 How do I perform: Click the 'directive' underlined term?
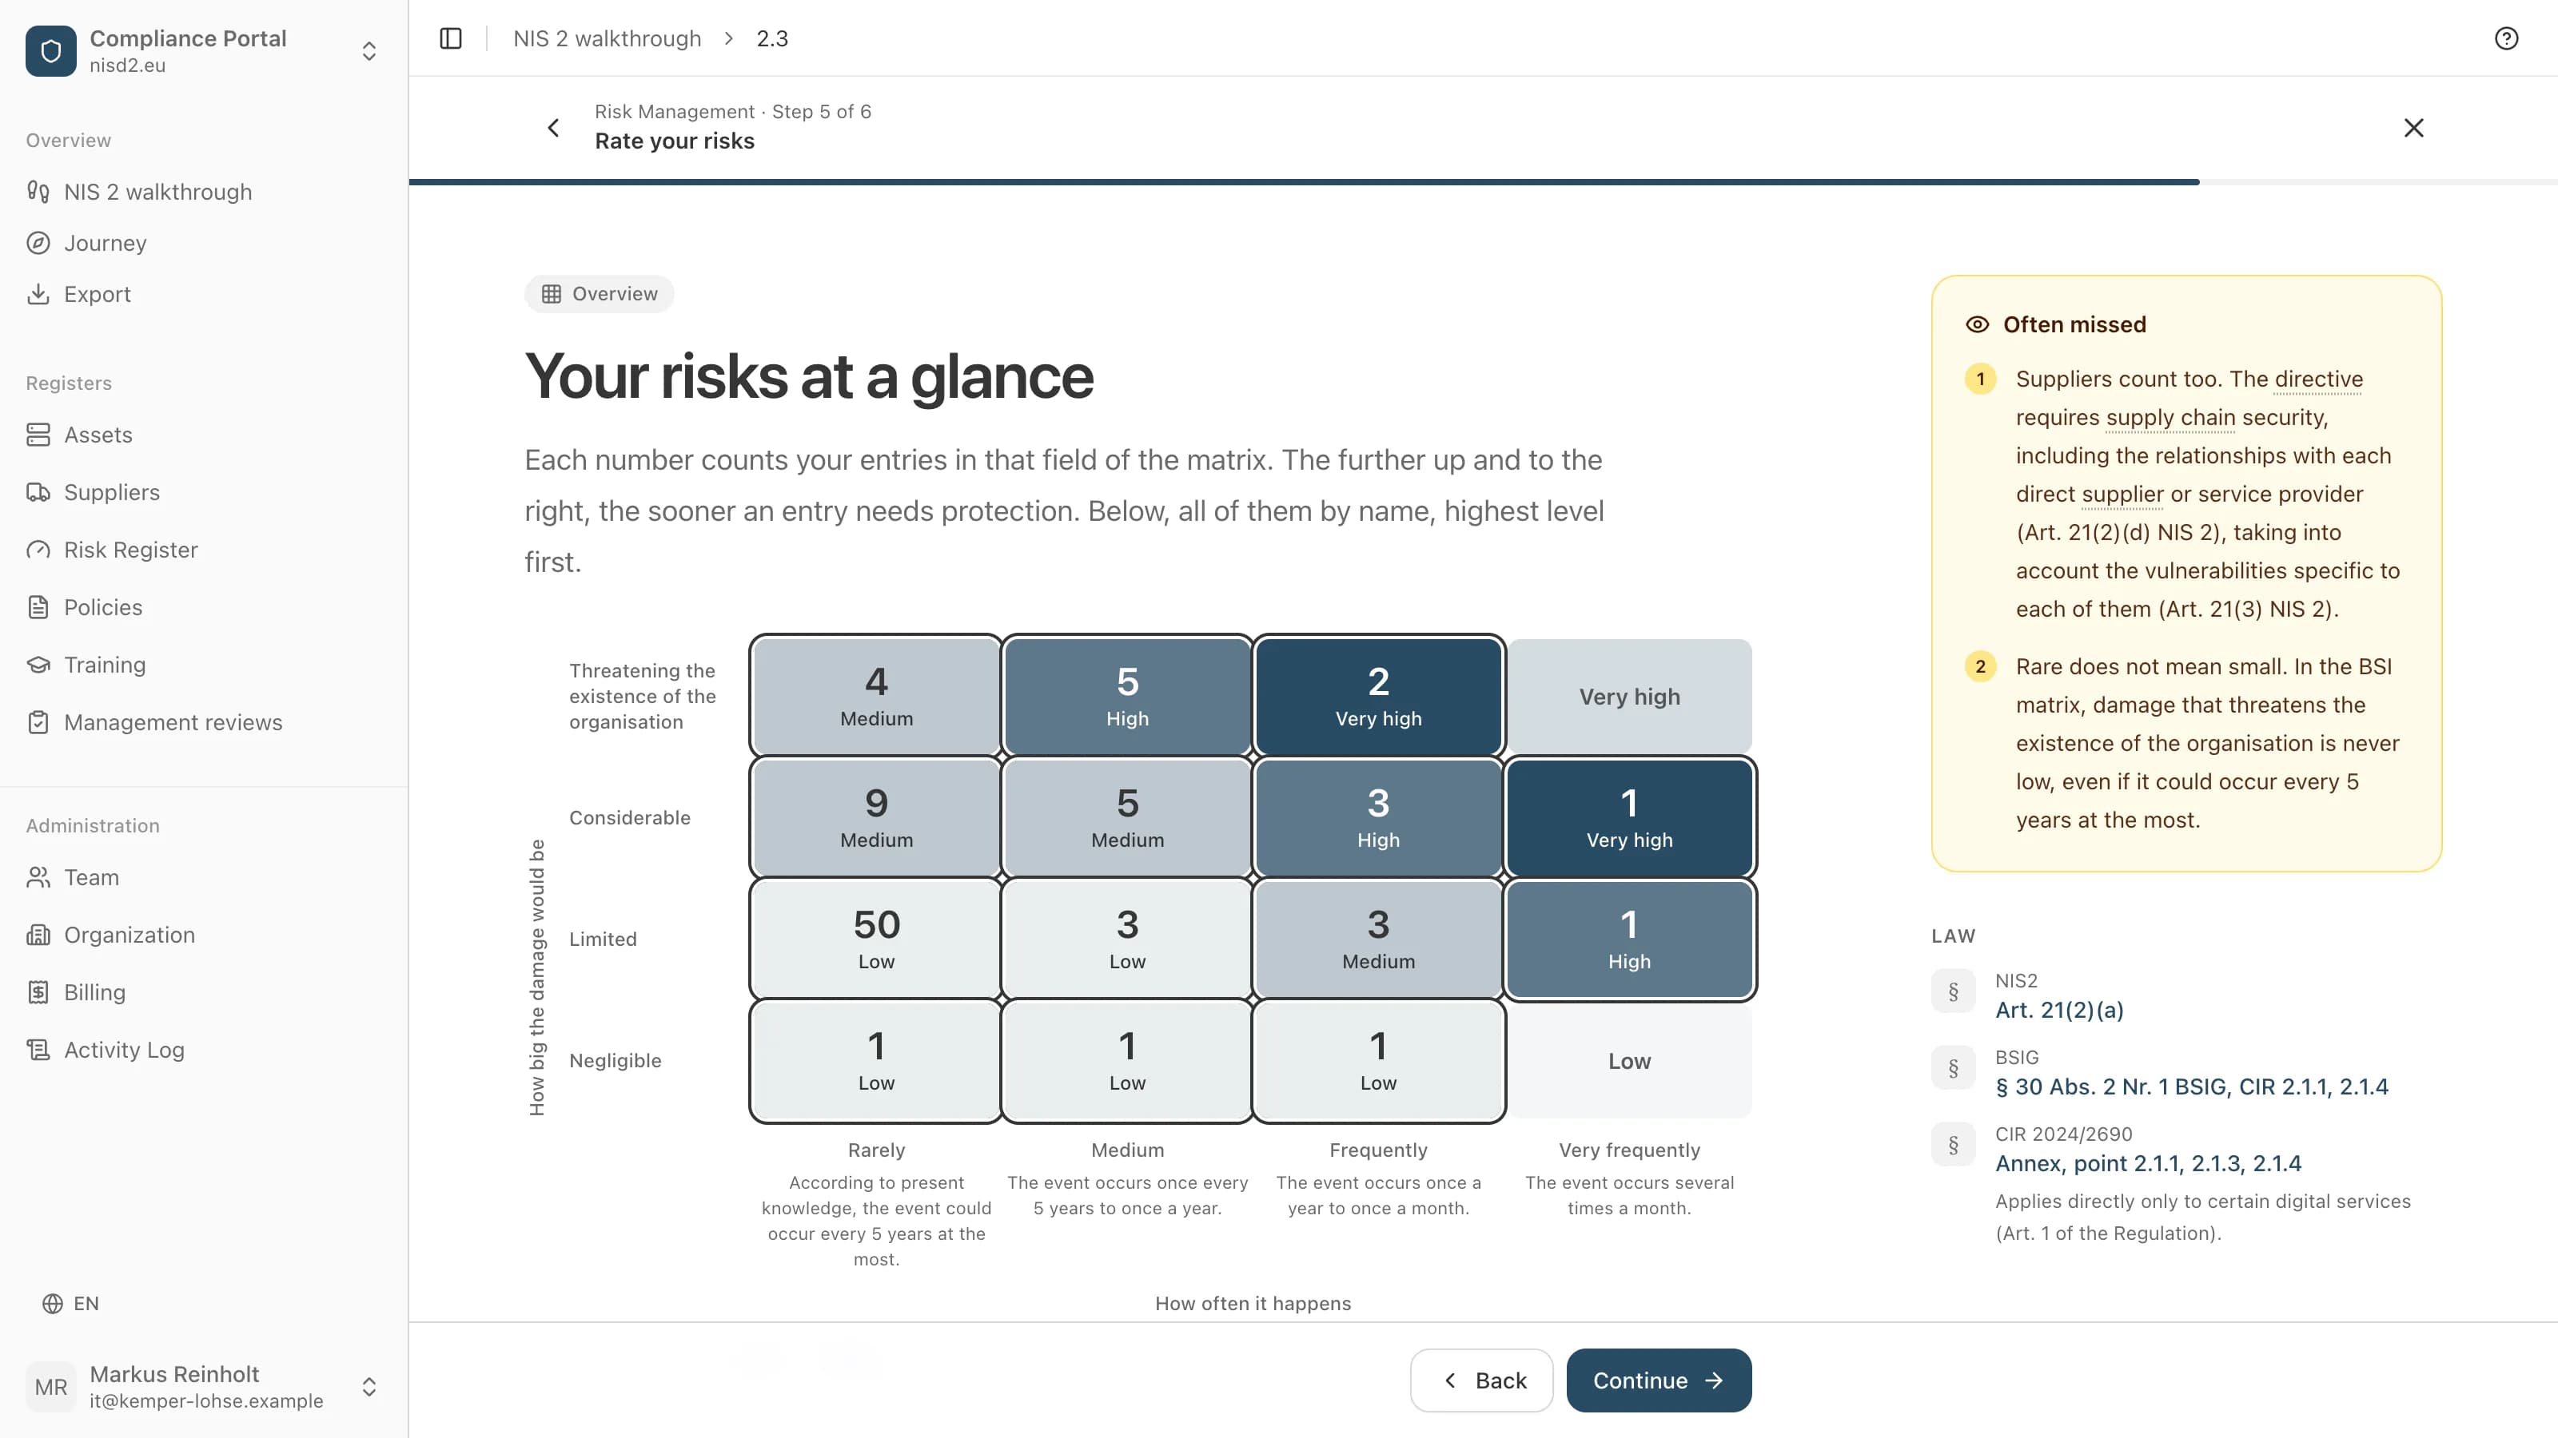(x=2319, y=379)
